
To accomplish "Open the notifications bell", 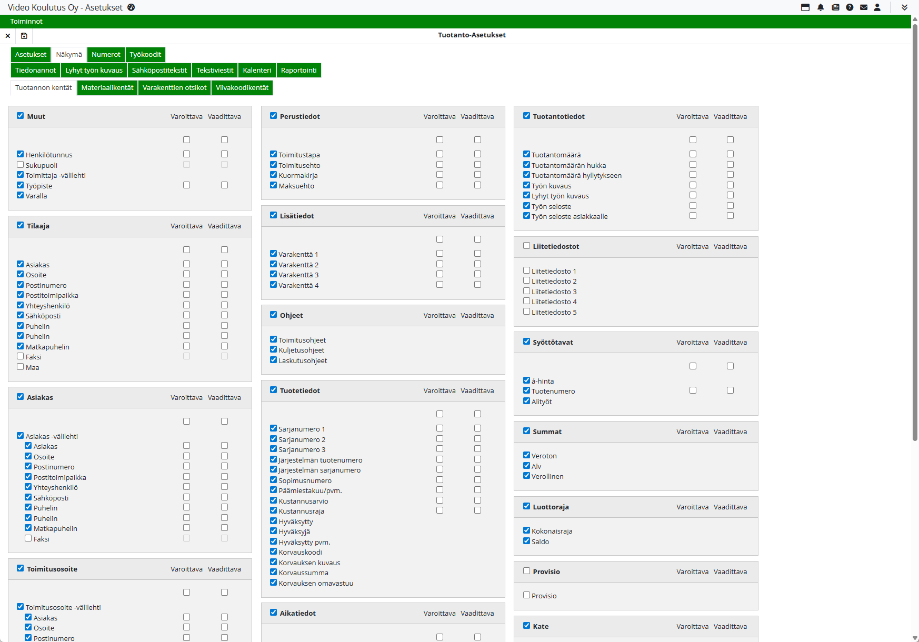I will [820, 7].
